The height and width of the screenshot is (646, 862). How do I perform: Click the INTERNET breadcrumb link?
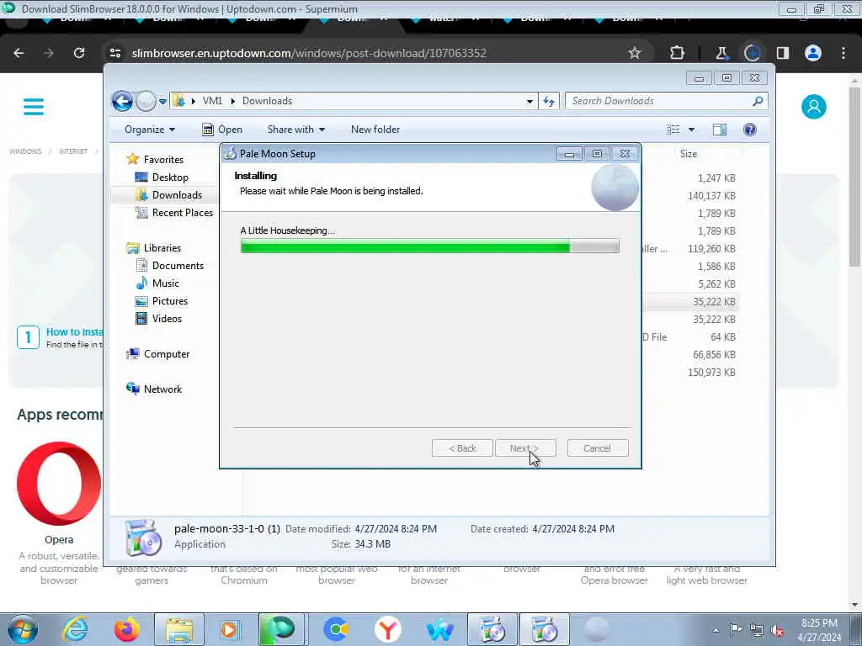pyautogui.click(x=73, y=151)
